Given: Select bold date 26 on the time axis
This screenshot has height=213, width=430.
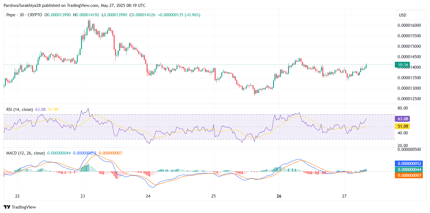Looking at the screenshot, I should point(279,196).
